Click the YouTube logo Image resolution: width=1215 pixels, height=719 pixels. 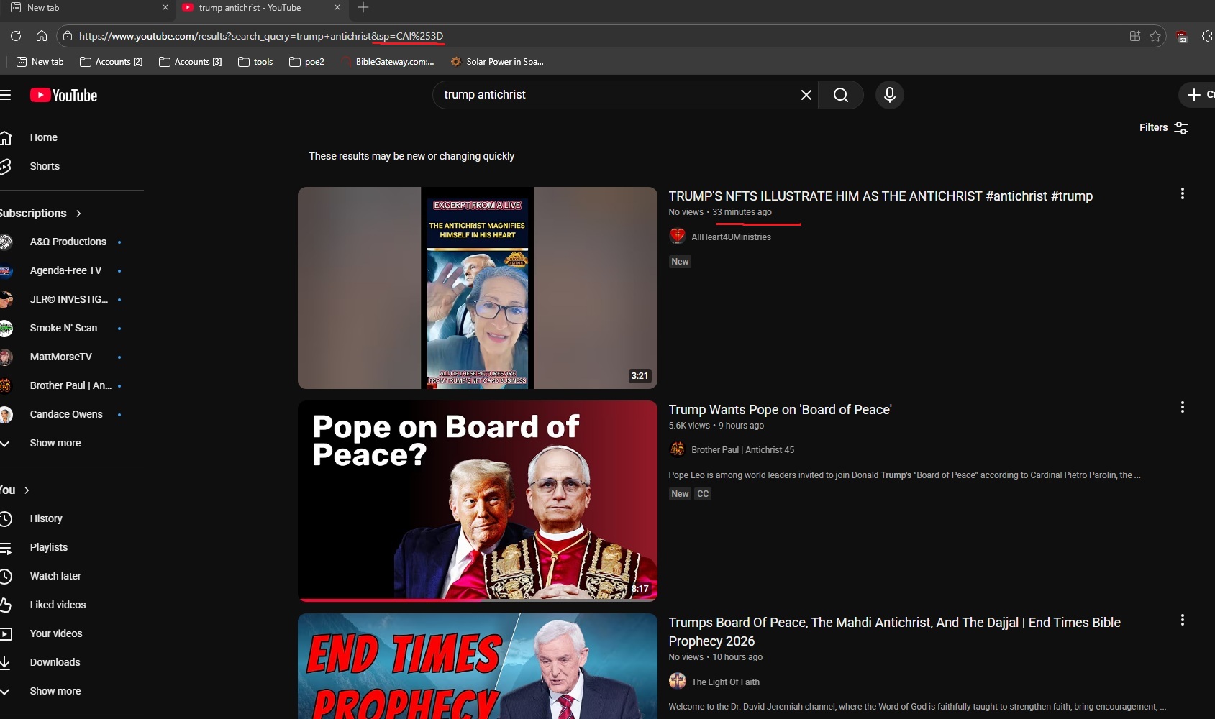(x=63, y=96)
